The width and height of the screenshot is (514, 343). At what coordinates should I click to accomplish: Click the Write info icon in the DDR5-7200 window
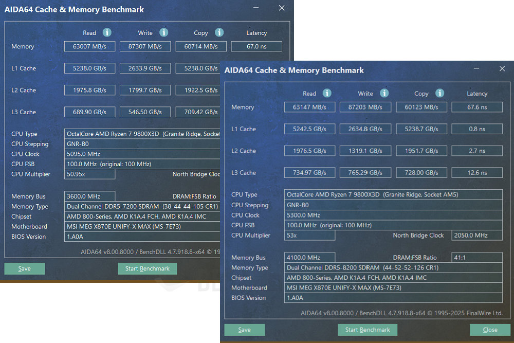[163, 32]
